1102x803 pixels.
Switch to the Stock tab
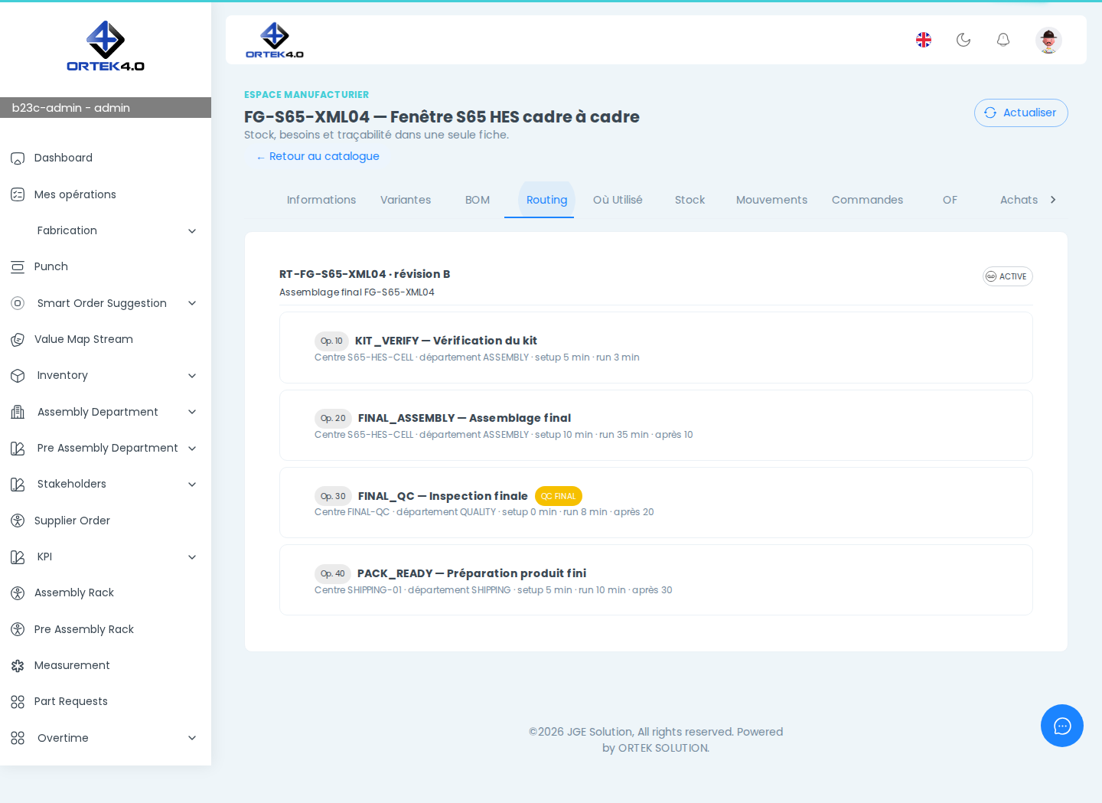pos(690,200)
